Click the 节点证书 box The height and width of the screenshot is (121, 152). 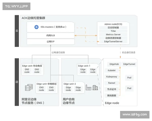(x=111, y=89)
